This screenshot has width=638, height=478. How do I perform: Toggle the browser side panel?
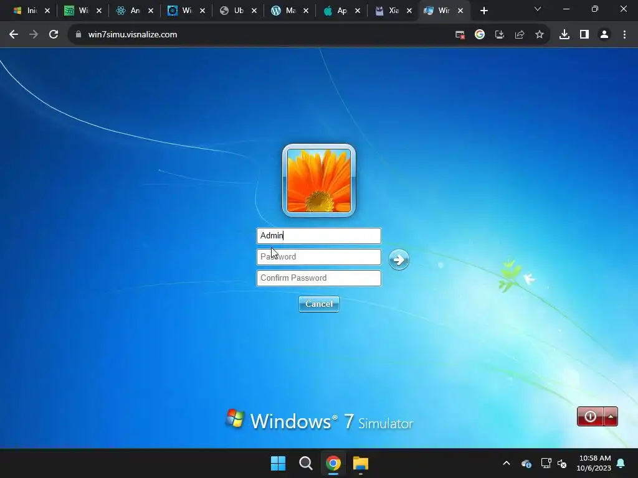(584, 35)
